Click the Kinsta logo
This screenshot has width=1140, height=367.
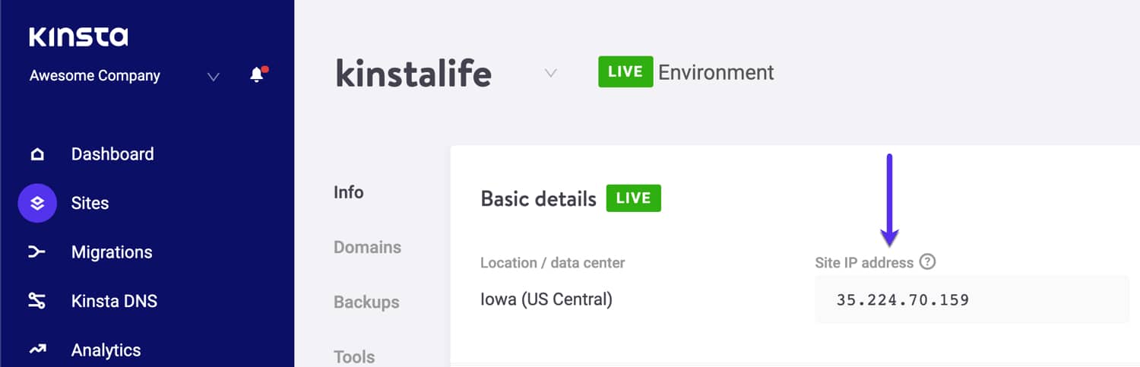click(78, 37)
